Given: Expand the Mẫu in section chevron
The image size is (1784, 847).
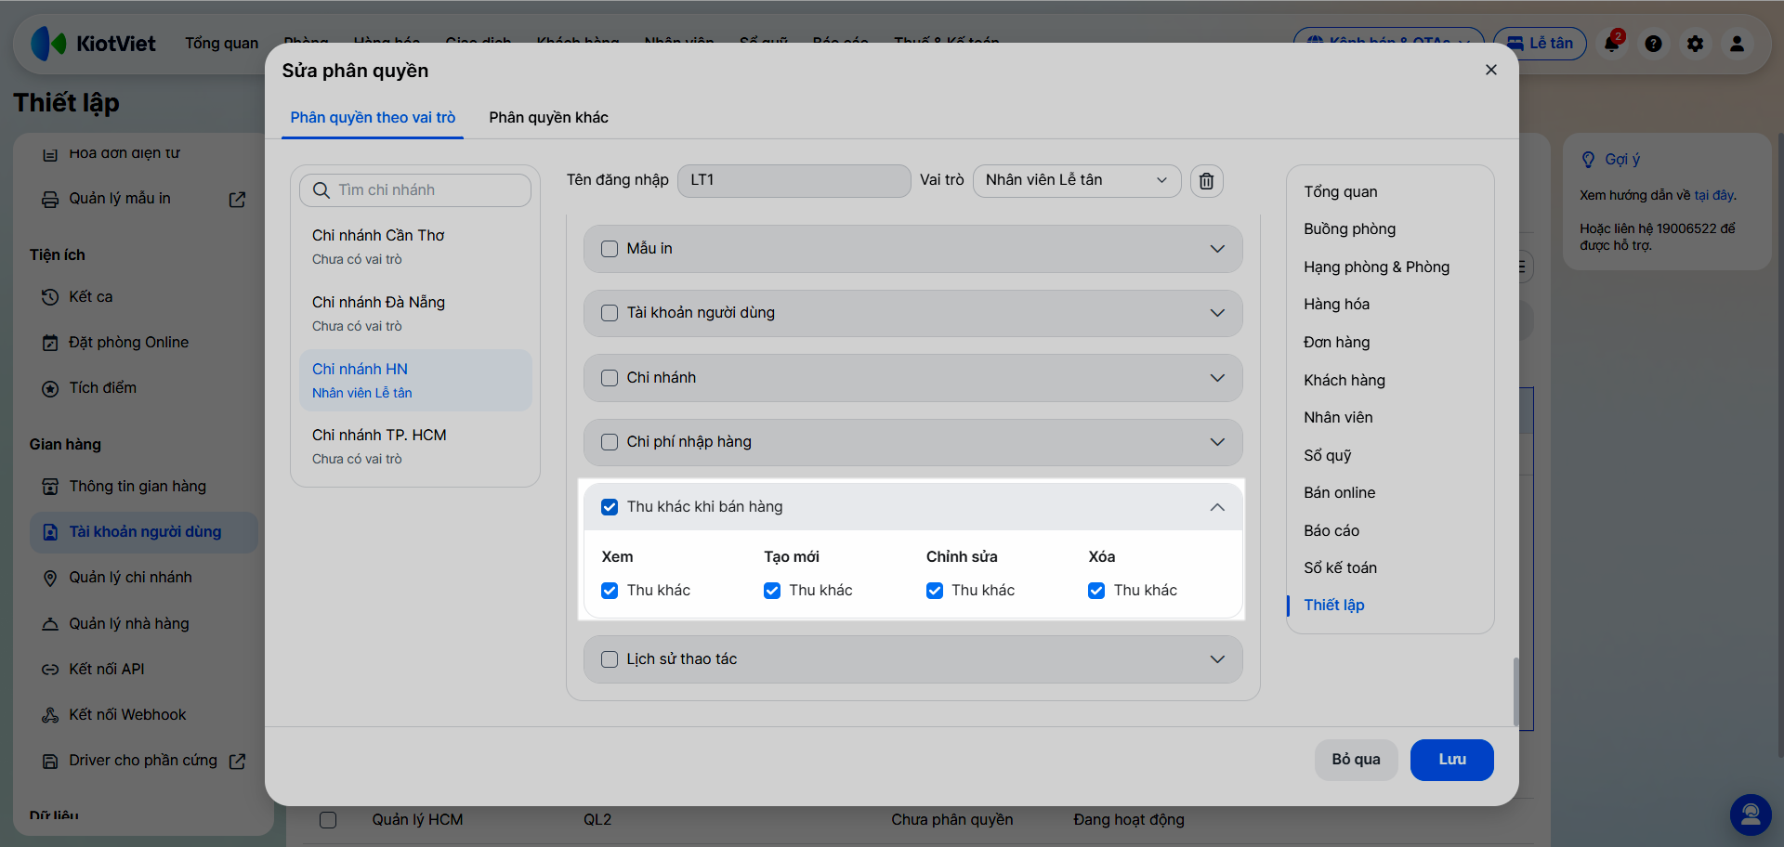Looking at the screenshot, I should [1217, 249].
